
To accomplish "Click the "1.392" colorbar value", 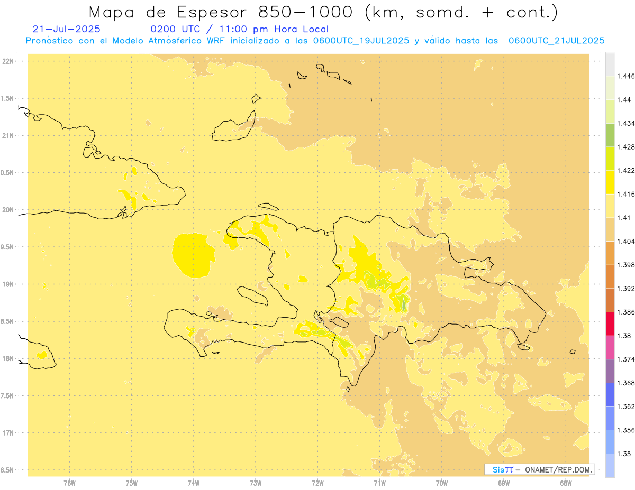I will pos(625,289).
